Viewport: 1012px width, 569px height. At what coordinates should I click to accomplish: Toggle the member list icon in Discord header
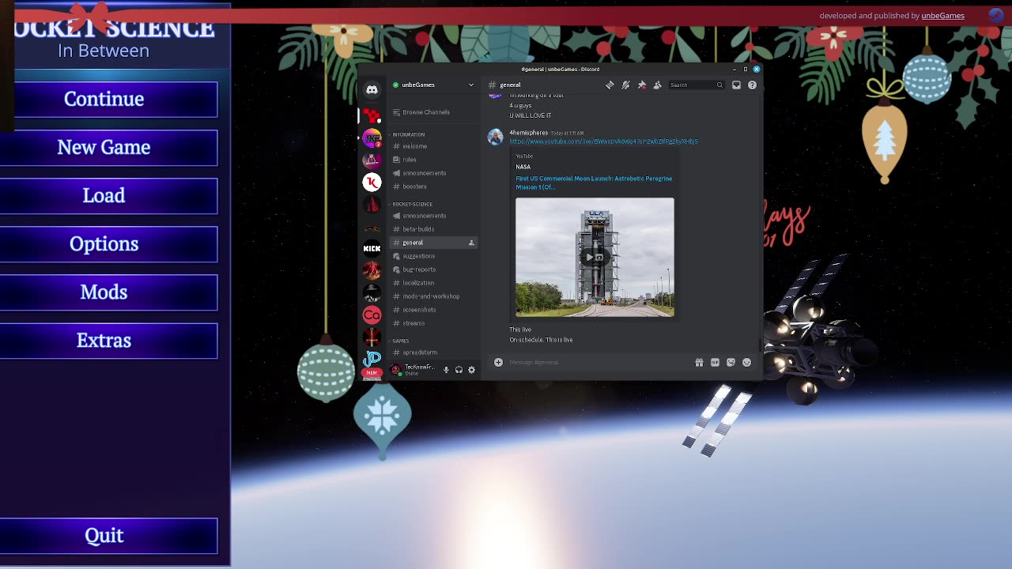[657, 85]
